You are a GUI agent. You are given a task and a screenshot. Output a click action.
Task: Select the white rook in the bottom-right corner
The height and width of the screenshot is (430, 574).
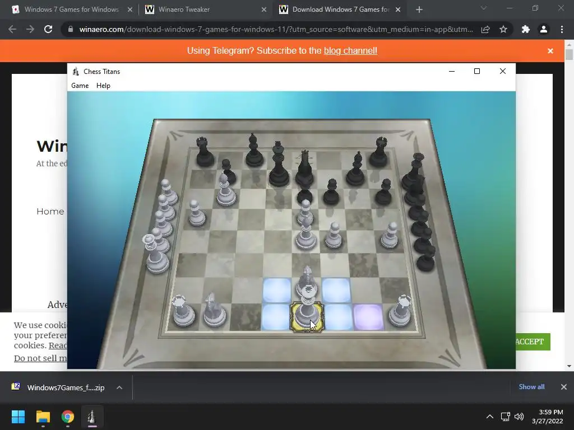pos(400,311)
